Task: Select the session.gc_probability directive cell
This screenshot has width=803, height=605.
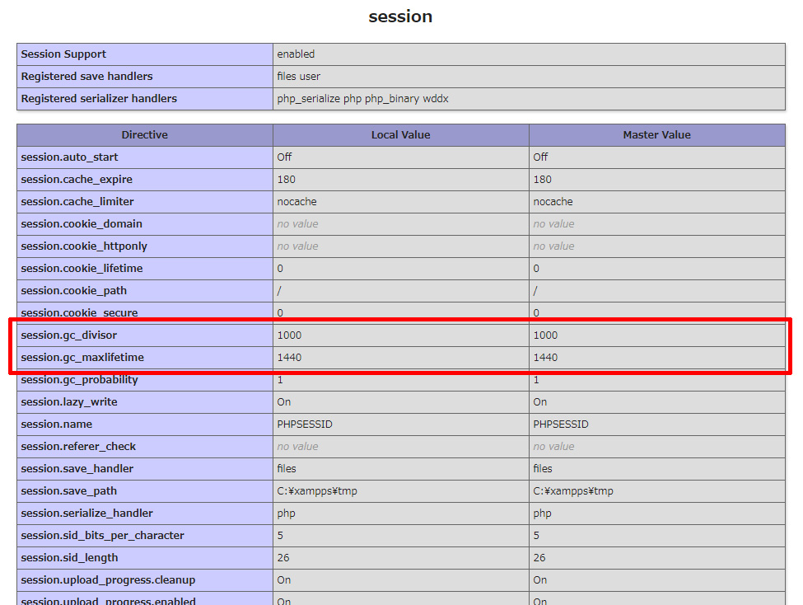Action: click(79, 380)
